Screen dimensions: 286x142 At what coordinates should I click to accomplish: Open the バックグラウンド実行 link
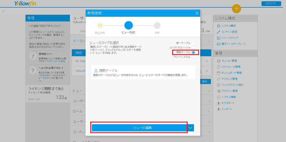(x=232, y=85)
